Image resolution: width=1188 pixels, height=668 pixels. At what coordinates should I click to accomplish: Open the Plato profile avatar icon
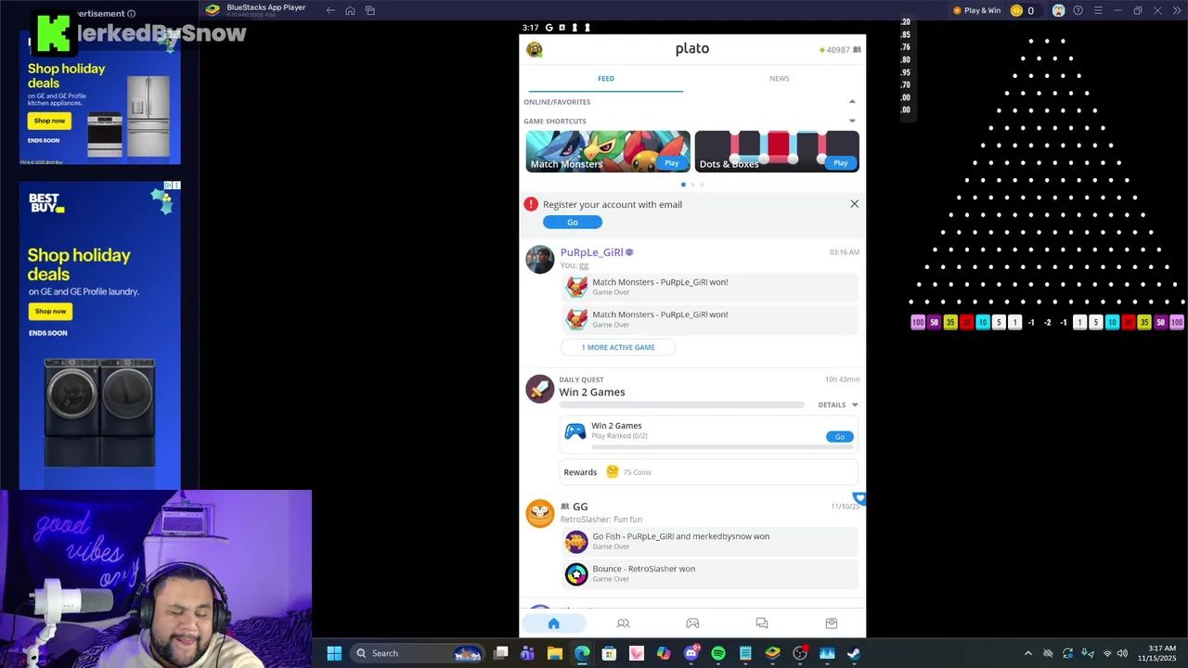click(534, 49)
